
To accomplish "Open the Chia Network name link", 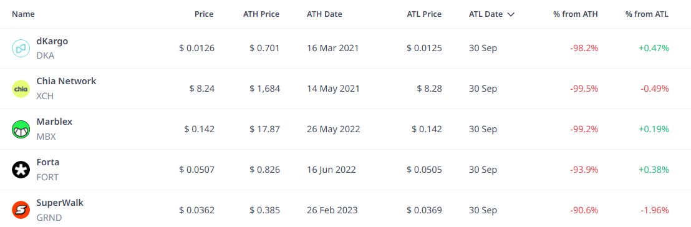I will 66,81.
